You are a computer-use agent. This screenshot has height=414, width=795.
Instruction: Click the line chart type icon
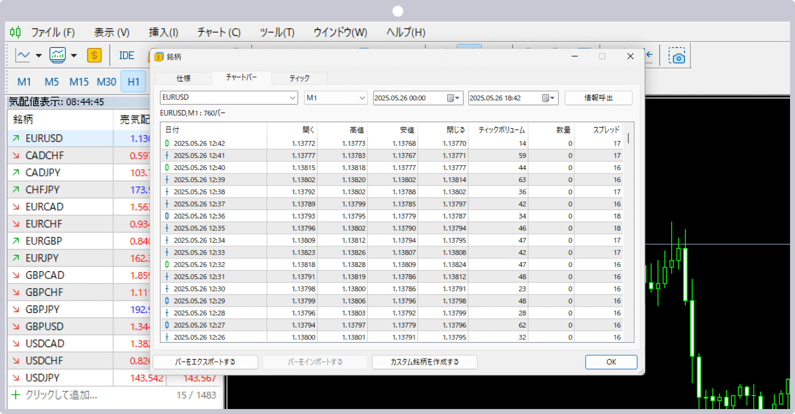(23, 55)
